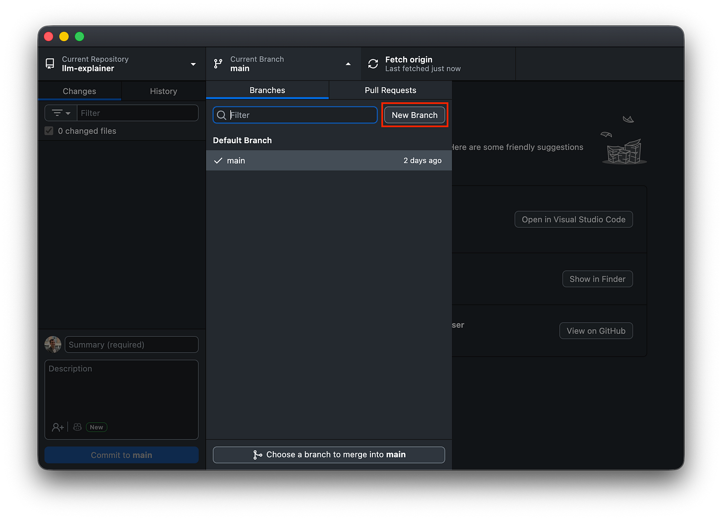This screenshot has width=722, height=520.
Task: Click the user avatar beside the Summary field
Action: click(x=53, y=344)
